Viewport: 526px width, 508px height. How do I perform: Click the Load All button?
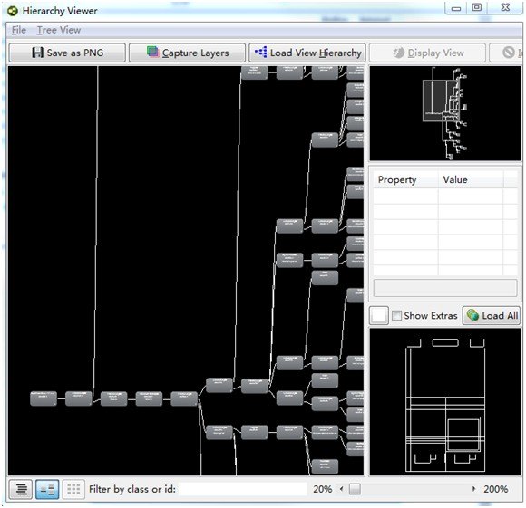[x=492, y=315]
